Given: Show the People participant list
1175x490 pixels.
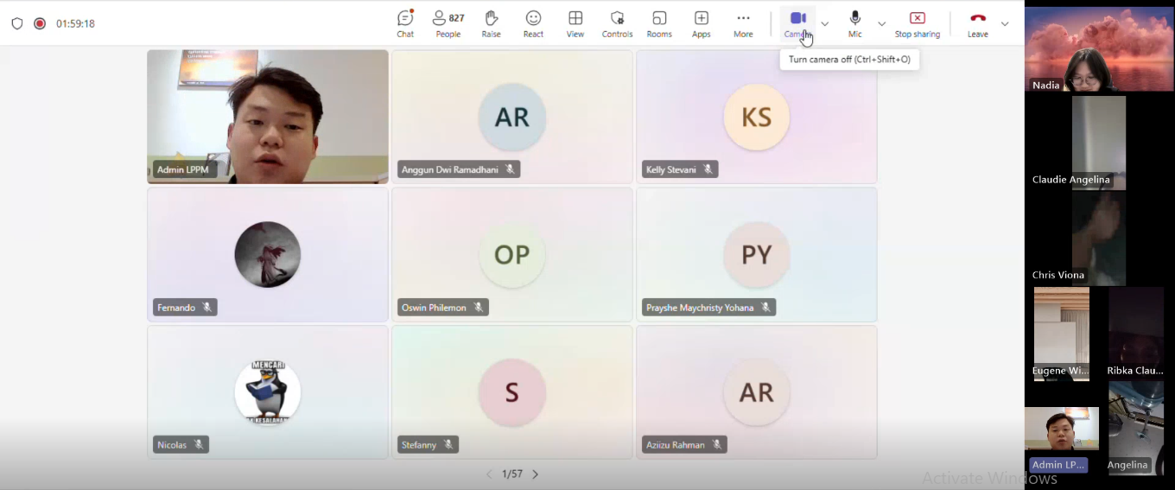Looking at the screenshot, I should tap(448, 23).
